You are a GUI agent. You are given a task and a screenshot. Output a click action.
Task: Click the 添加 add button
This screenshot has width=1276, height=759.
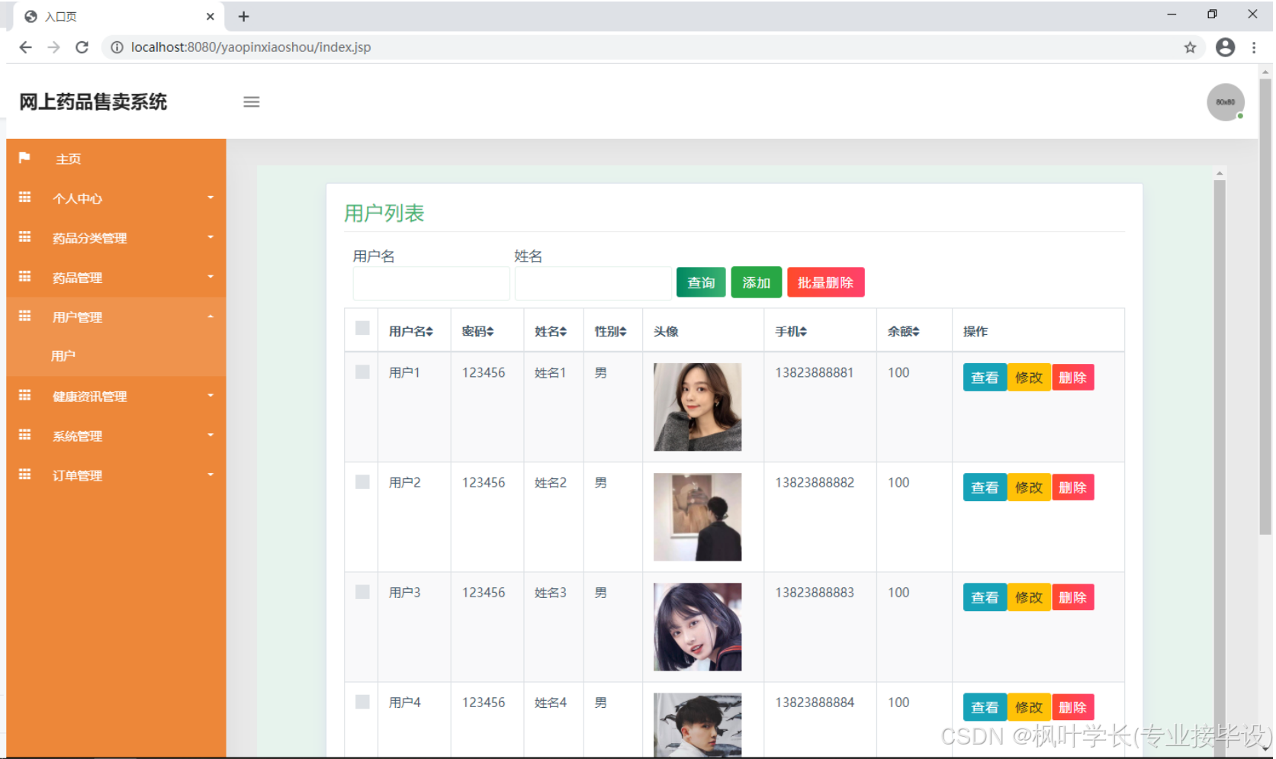[x=757, y=282]
